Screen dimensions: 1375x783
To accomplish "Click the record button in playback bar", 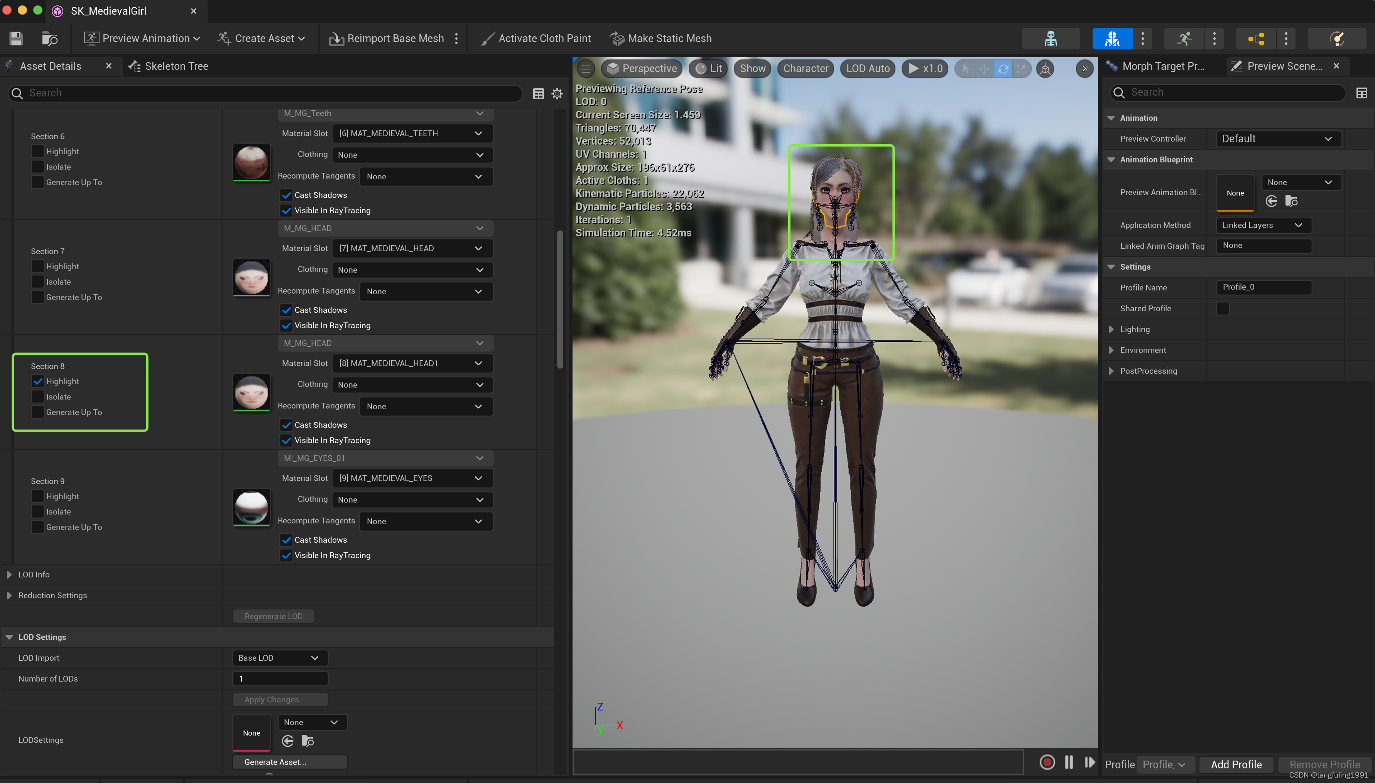I will point(1047,763).
